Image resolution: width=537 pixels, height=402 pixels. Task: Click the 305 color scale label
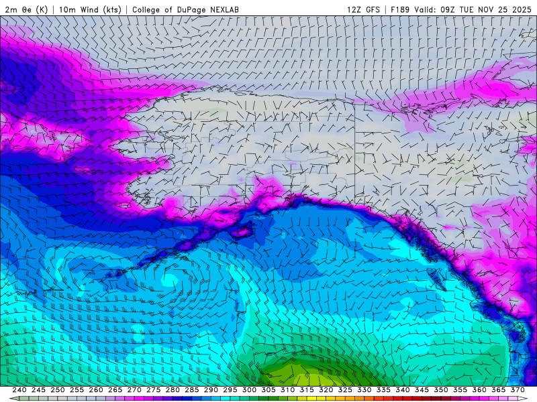268,390
